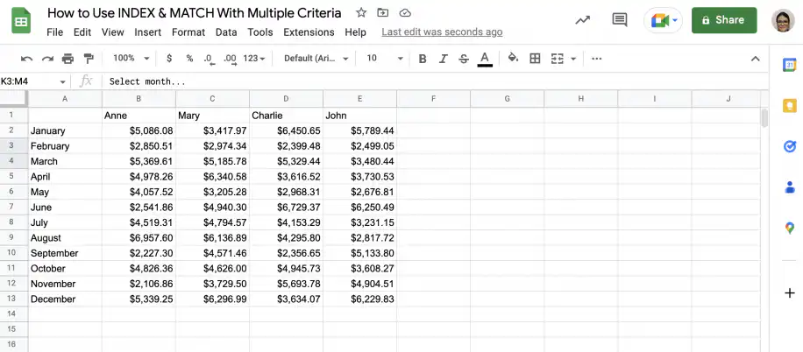803x352 pixels.
Task: Hide the menus with collapse chevron
Action: click(x=756, y=59)
